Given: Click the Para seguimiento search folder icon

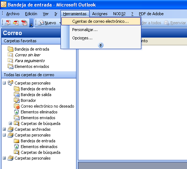Looking at the screenshot, I should coord(11,61).
